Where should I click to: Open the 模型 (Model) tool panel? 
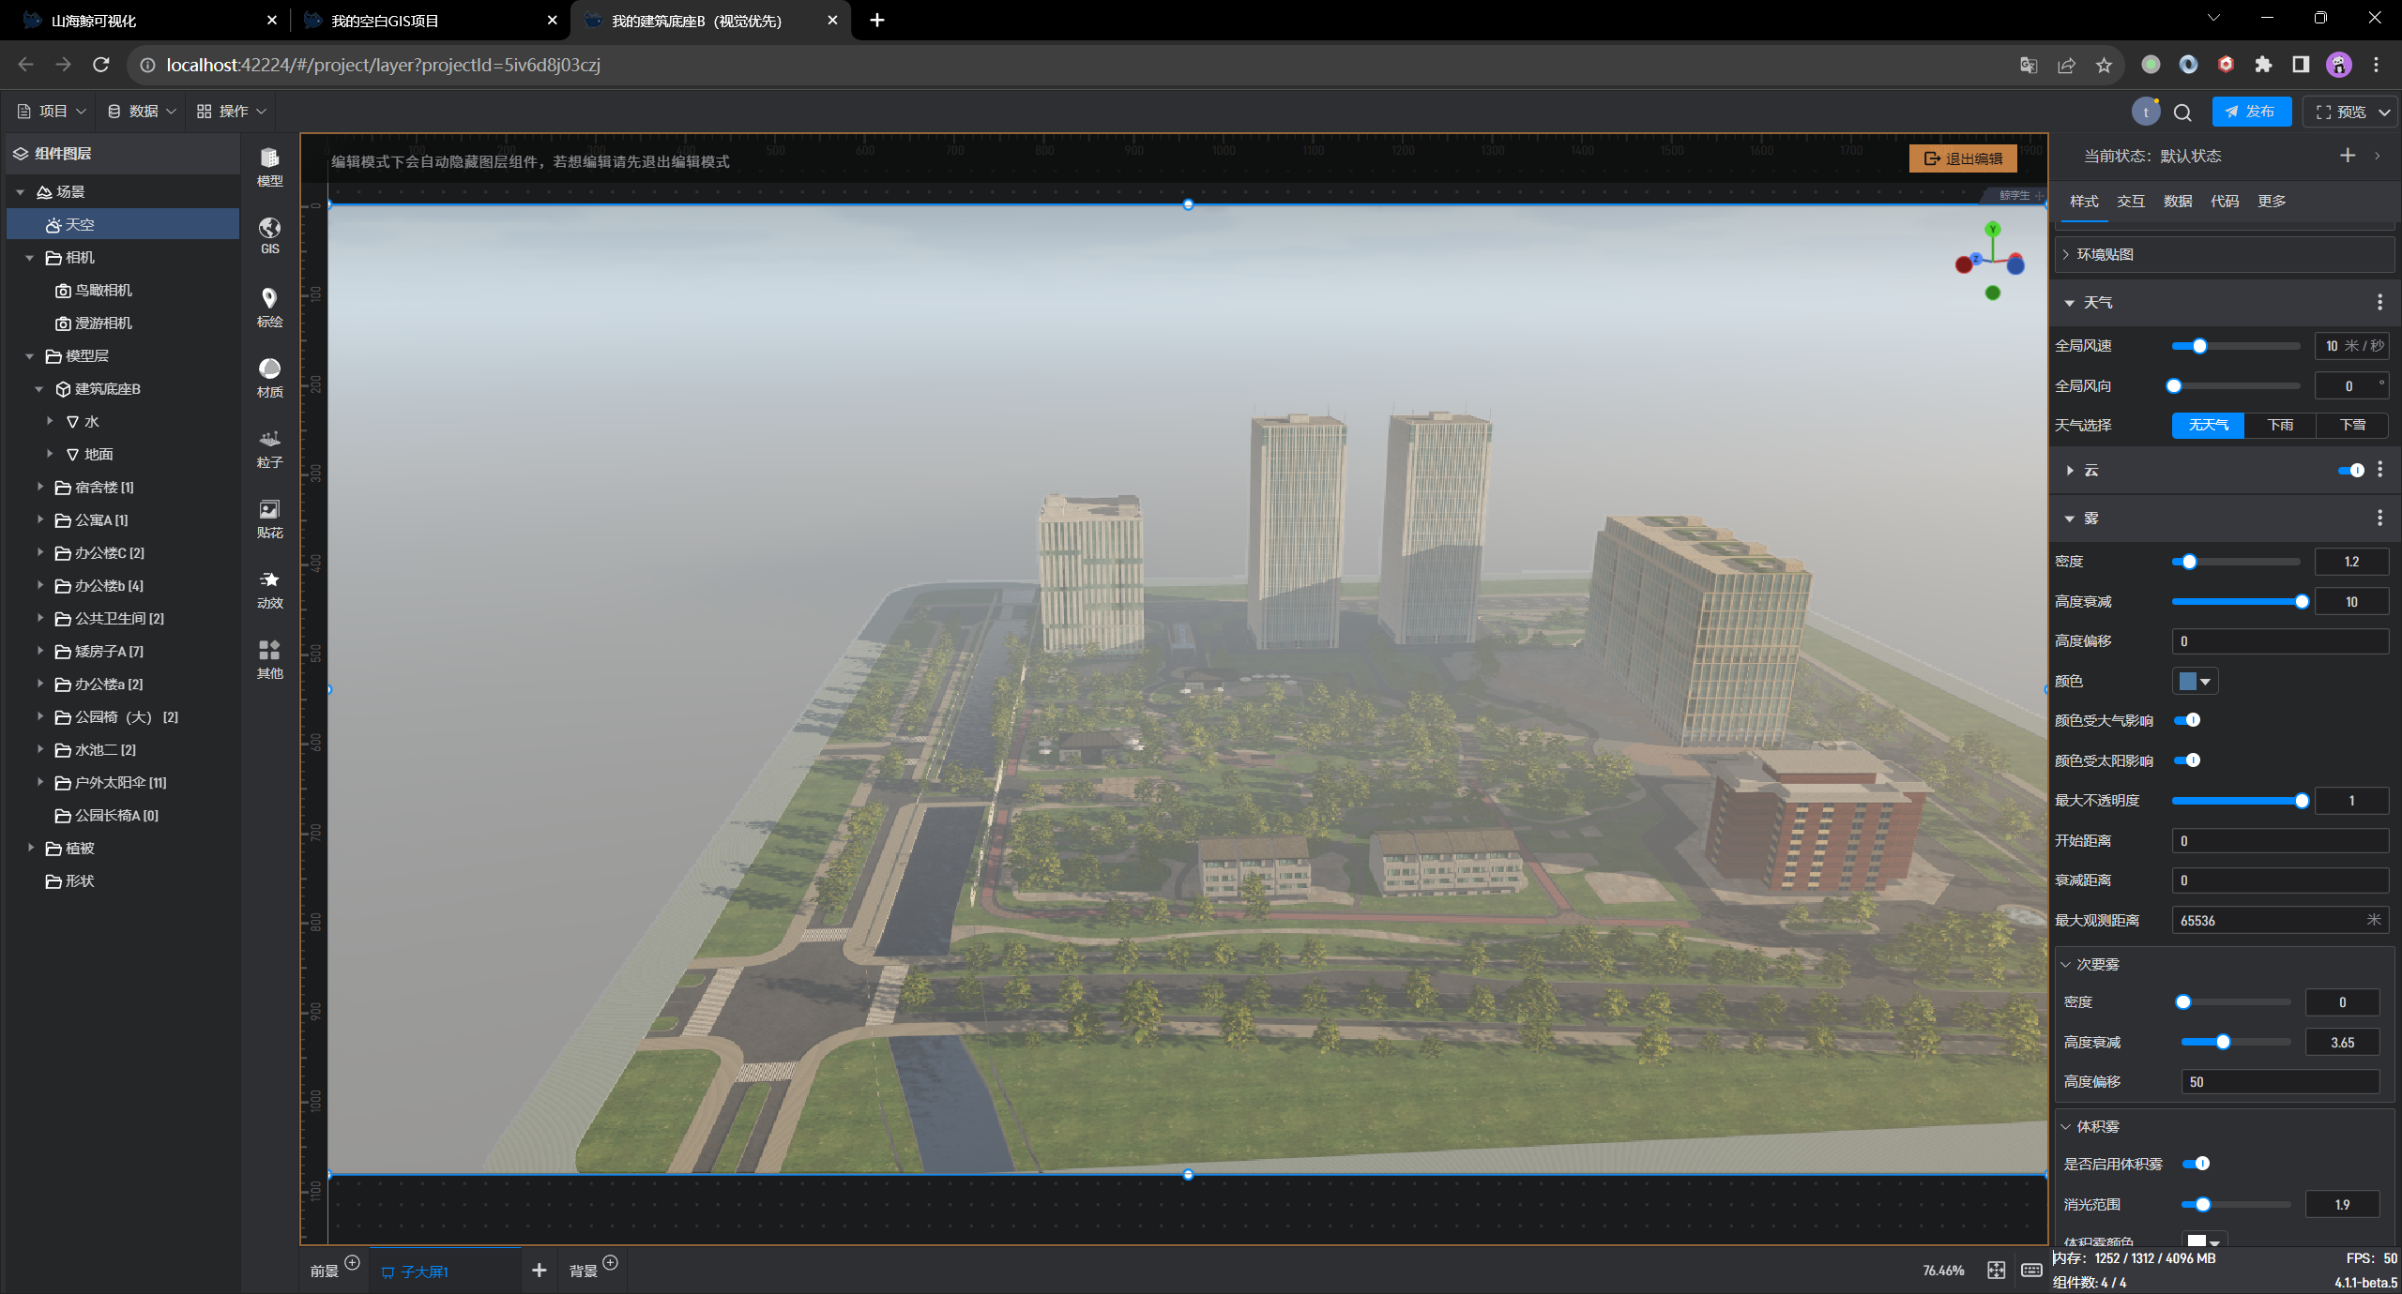tap(269, 167)
